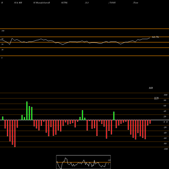This screenshot has height=169, width=169.
Task: Click the 'SI(TM)' header text
Action: [64, 3]
